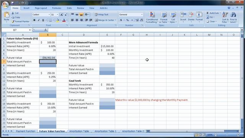The width and height of the screenshot is (245, 138).
Task: Center text horizontally
Action: coord(77,20)
